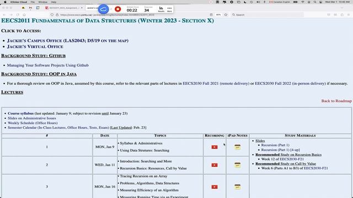Click the Background Study: Github heading

[x=33, y=56]
